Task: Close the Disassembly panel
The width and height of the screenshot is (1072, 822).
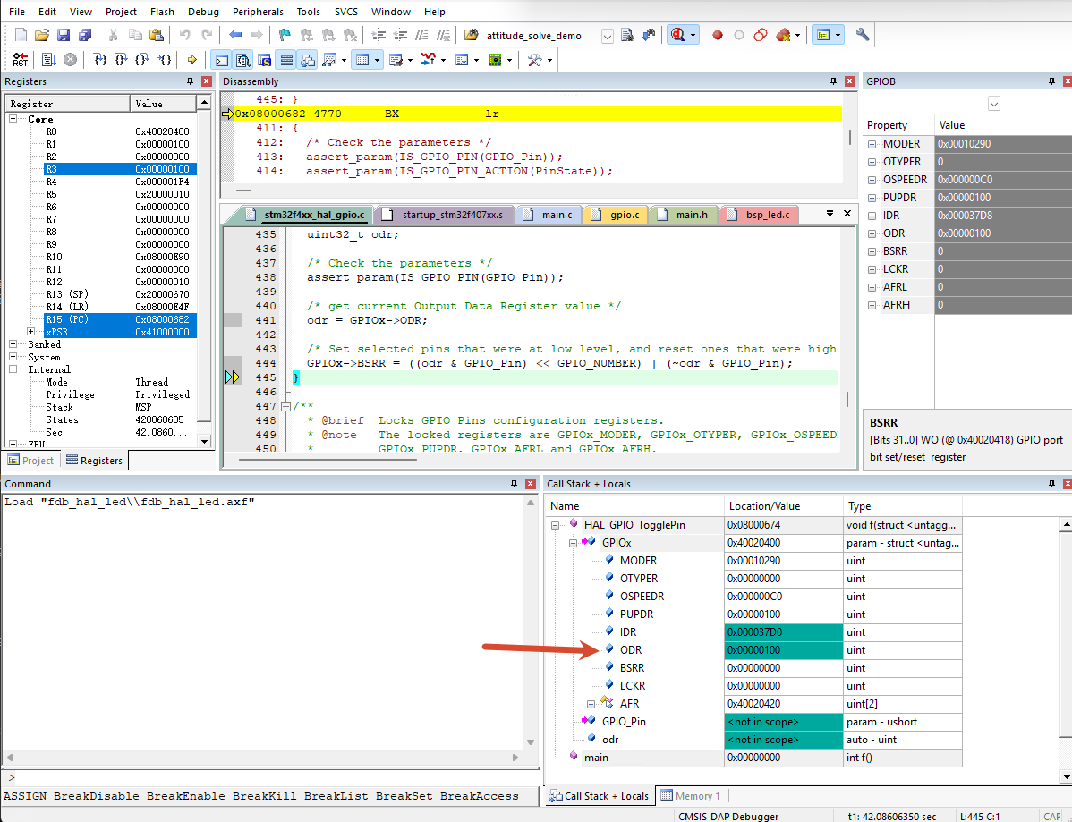Action: pyautogui.click(x=850, y=81)
